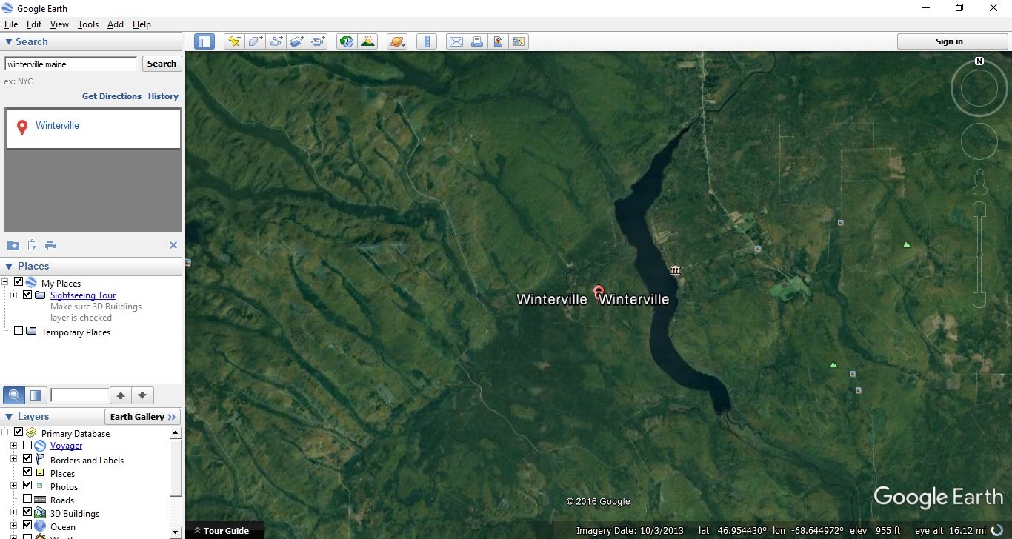The height and width of the screenshot is (539, 1012).
Task: Copy search results to clipboard icon
Action: point(32,245)
